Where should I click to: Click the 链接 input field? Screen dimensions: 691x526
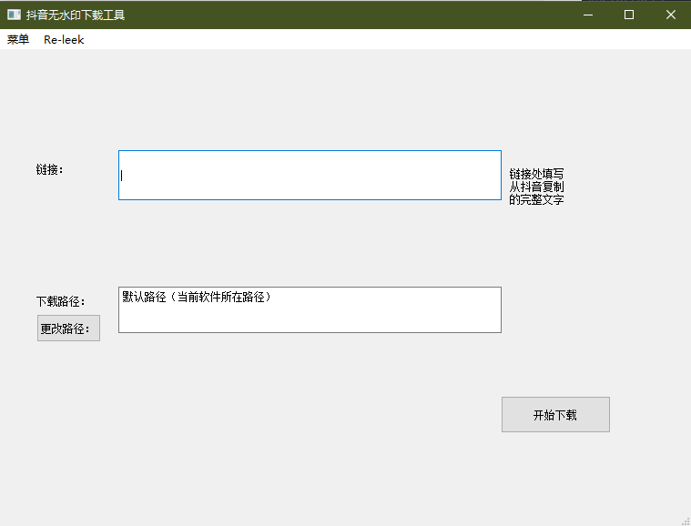pos(310,175)
